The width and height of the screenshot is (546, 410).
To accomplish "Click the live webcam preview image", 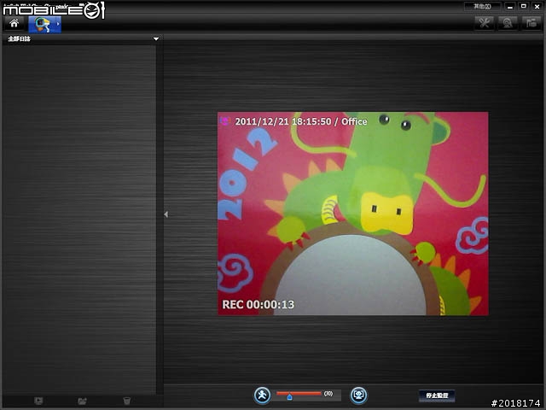I will pyautogui.click(x=352, y=214).
